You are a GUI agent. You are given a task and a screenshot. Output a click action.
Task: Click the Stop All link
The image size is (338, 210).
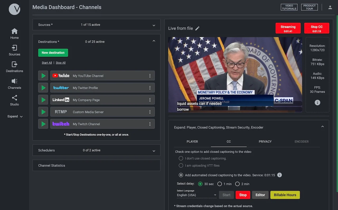pos(60,63)
